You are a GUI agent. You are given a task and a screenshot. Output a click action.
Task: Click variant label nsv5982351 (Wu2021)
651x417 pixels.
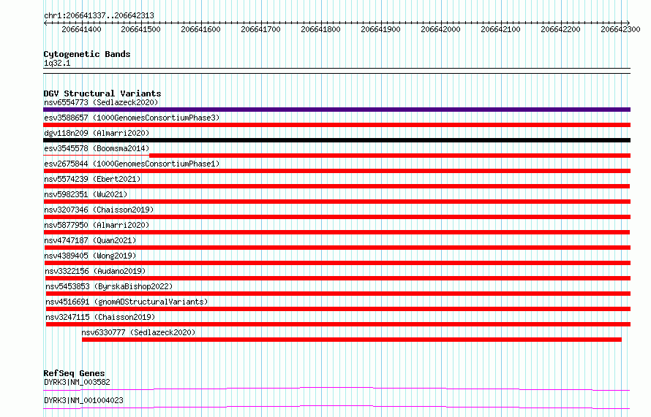pos(86,194)
